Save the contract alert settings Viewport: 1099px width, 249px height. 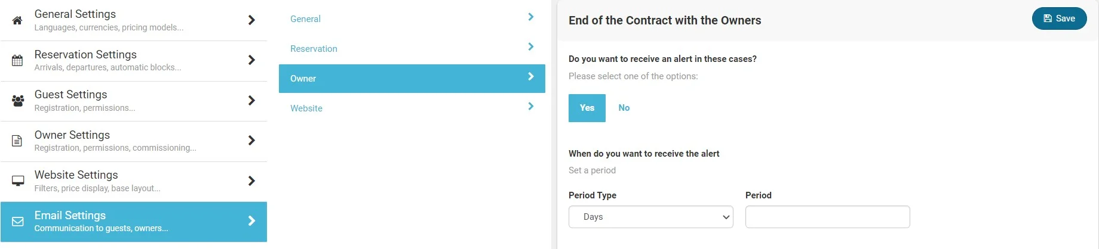pyautogui.click(x=1059, y=19)
